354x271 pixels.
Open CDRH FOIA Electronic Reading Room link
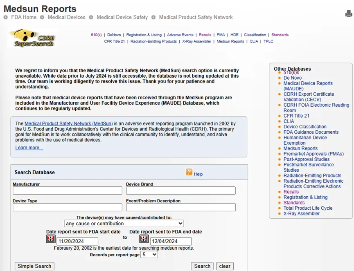316,108
